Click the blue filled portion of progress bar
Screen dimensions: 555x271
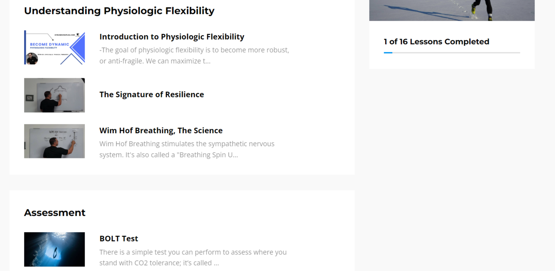click(x=388, y=53)
